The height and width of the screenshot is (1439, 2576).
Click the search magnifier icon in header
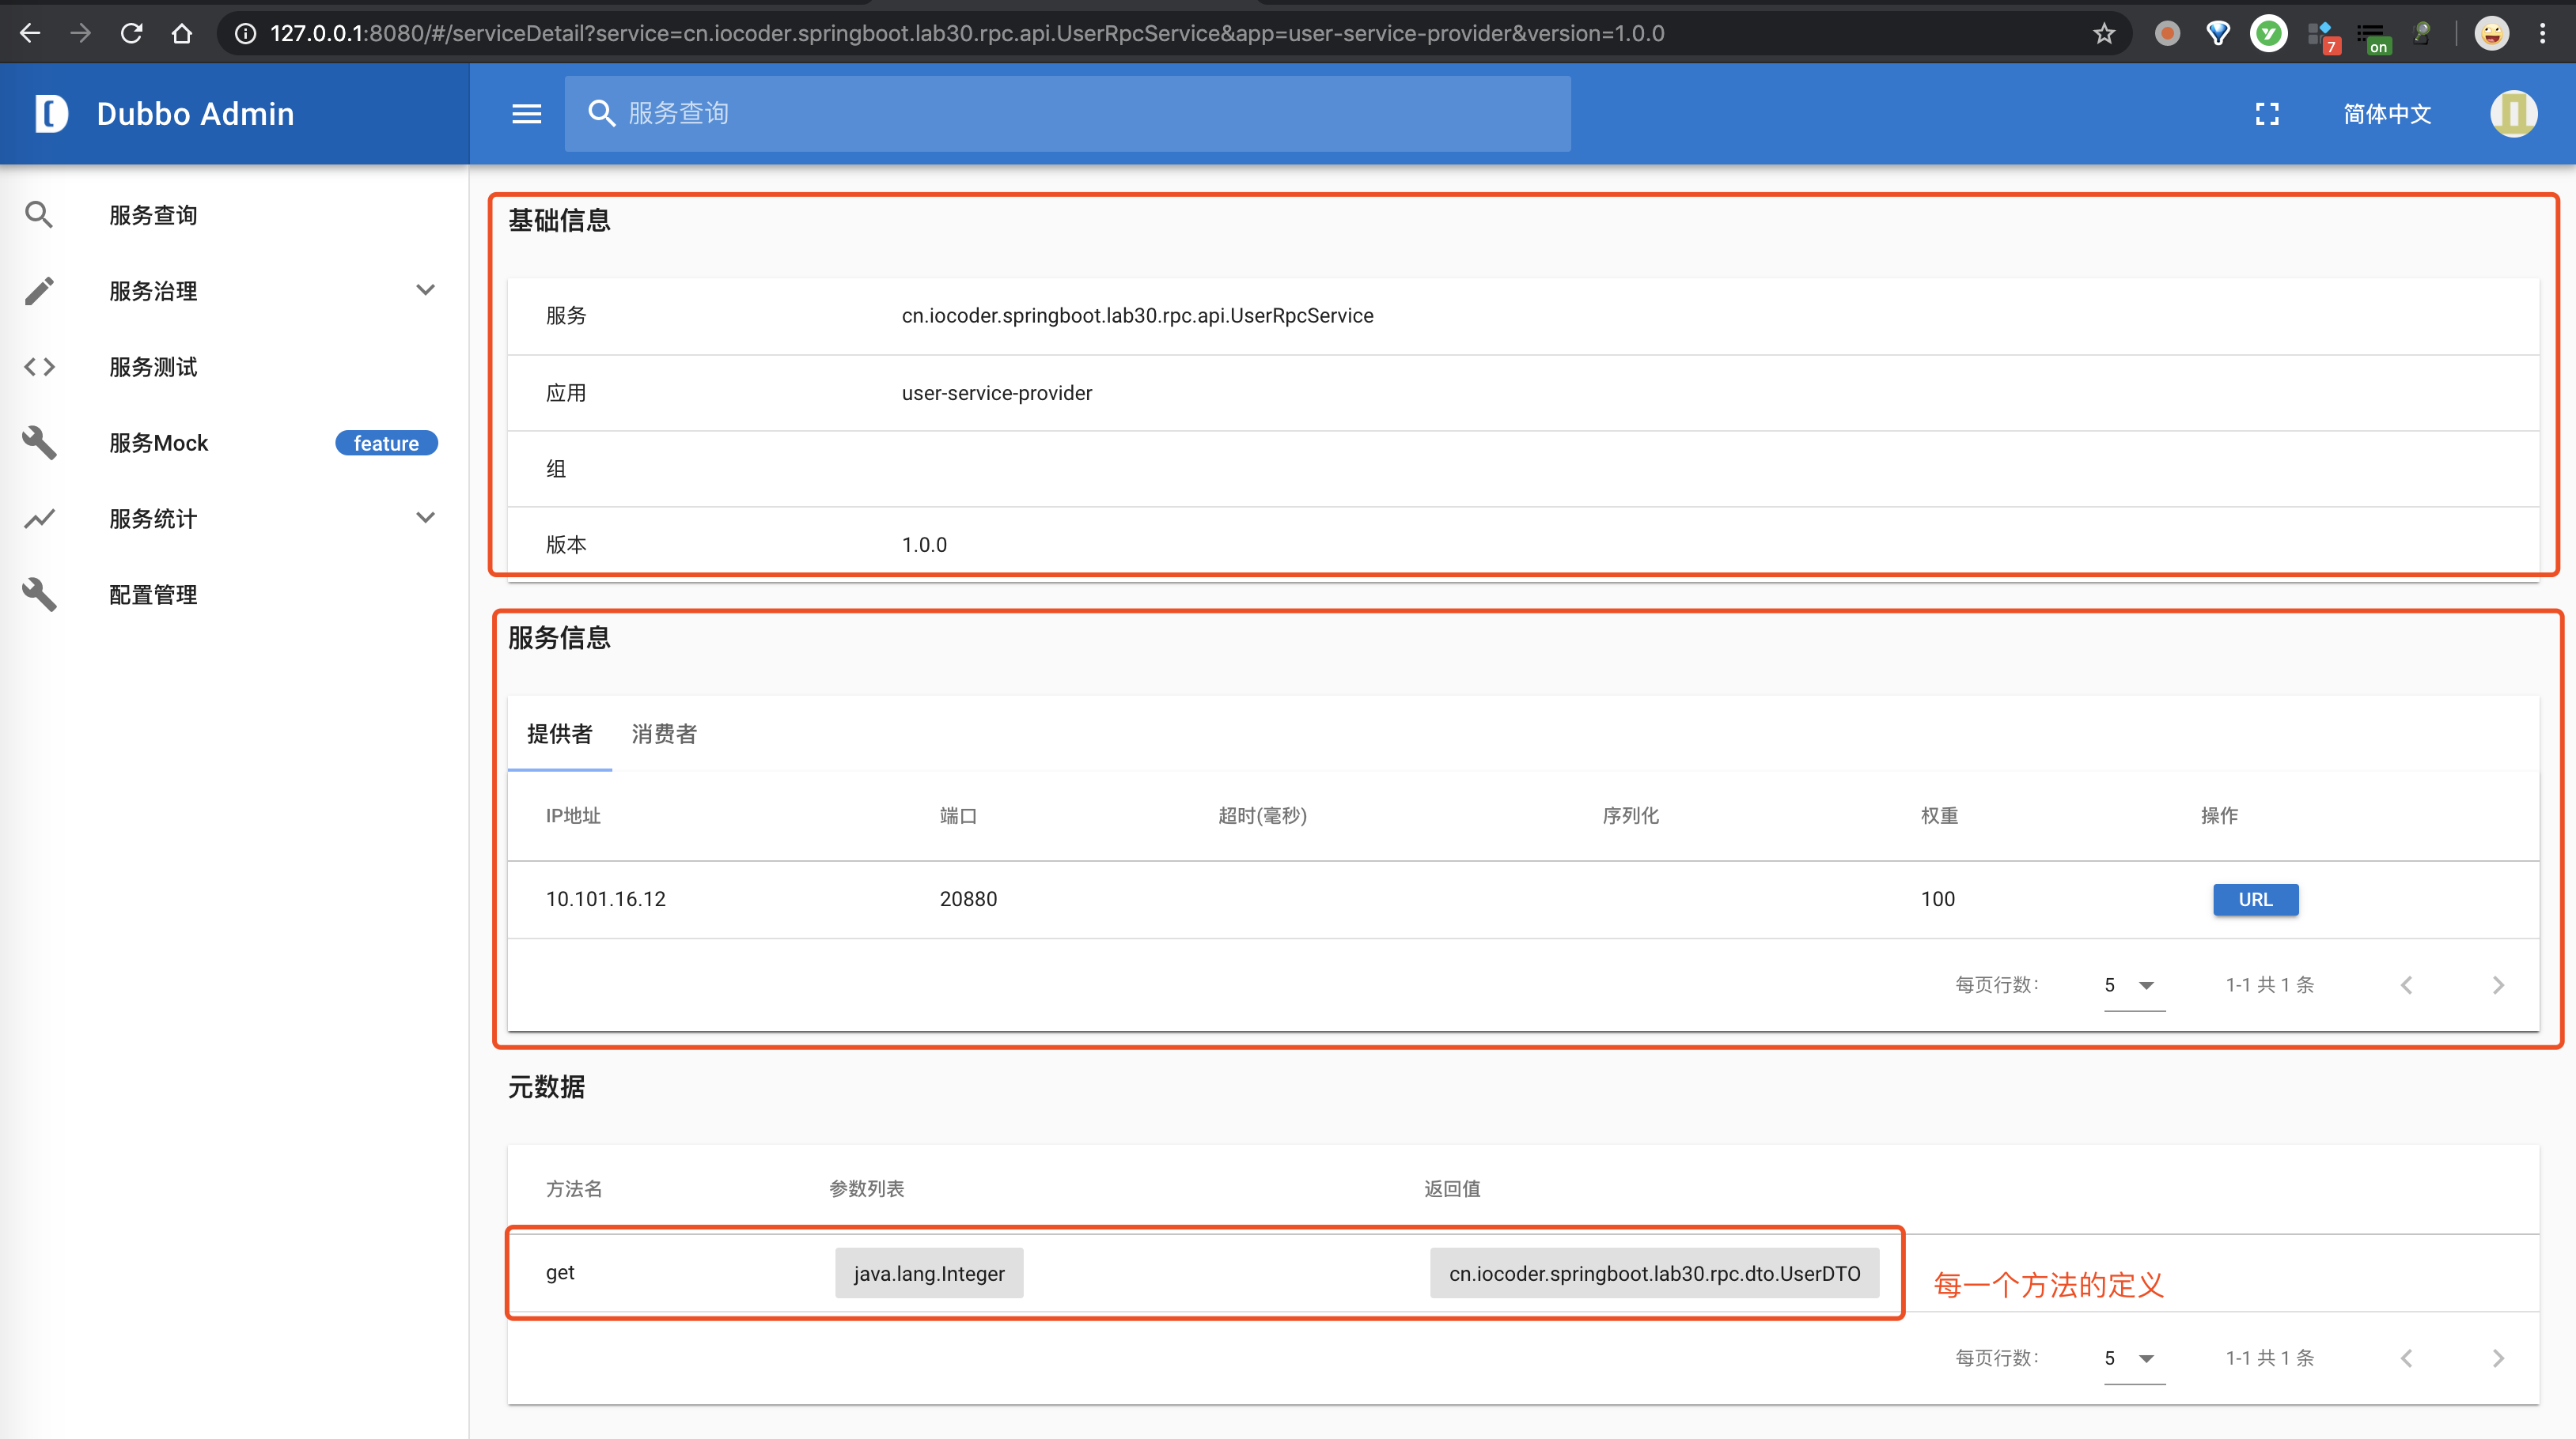click(x=601, y=114)
